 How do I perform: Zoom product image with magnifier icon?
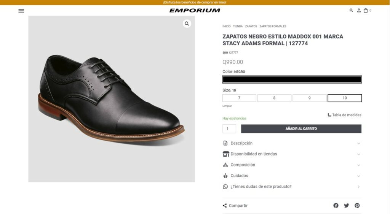click(187, 24)
